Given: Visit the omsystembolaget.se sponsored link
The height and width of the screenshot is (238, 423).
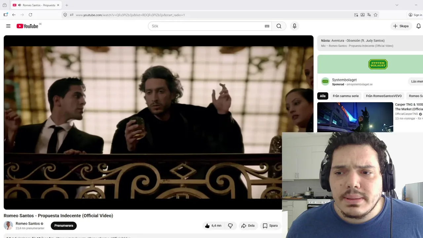Looking at the screenshot, I should 359,84.
